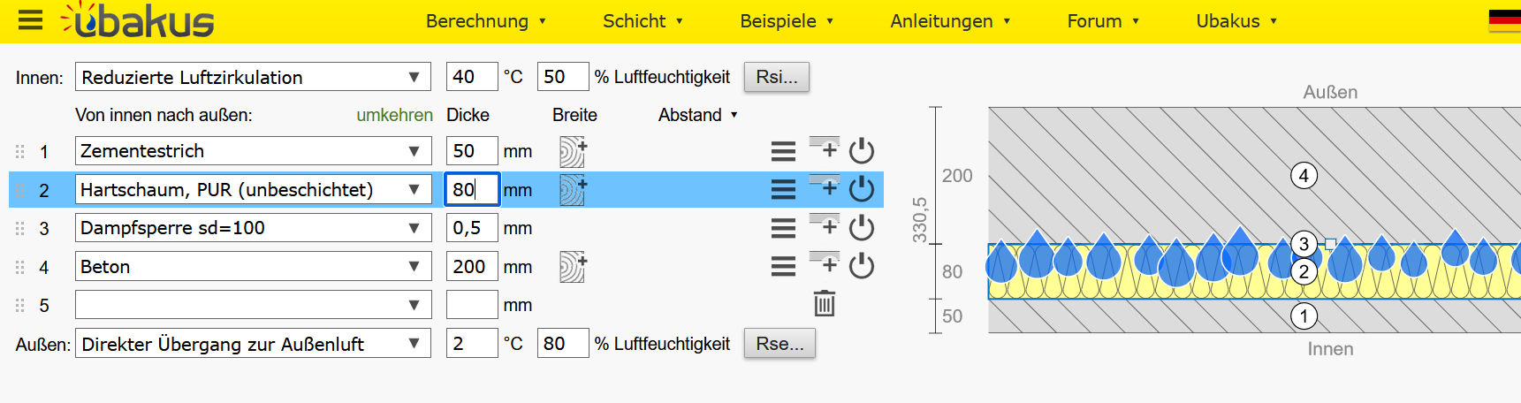Expand the Innen air circulation dropdown

coord(253,77)
